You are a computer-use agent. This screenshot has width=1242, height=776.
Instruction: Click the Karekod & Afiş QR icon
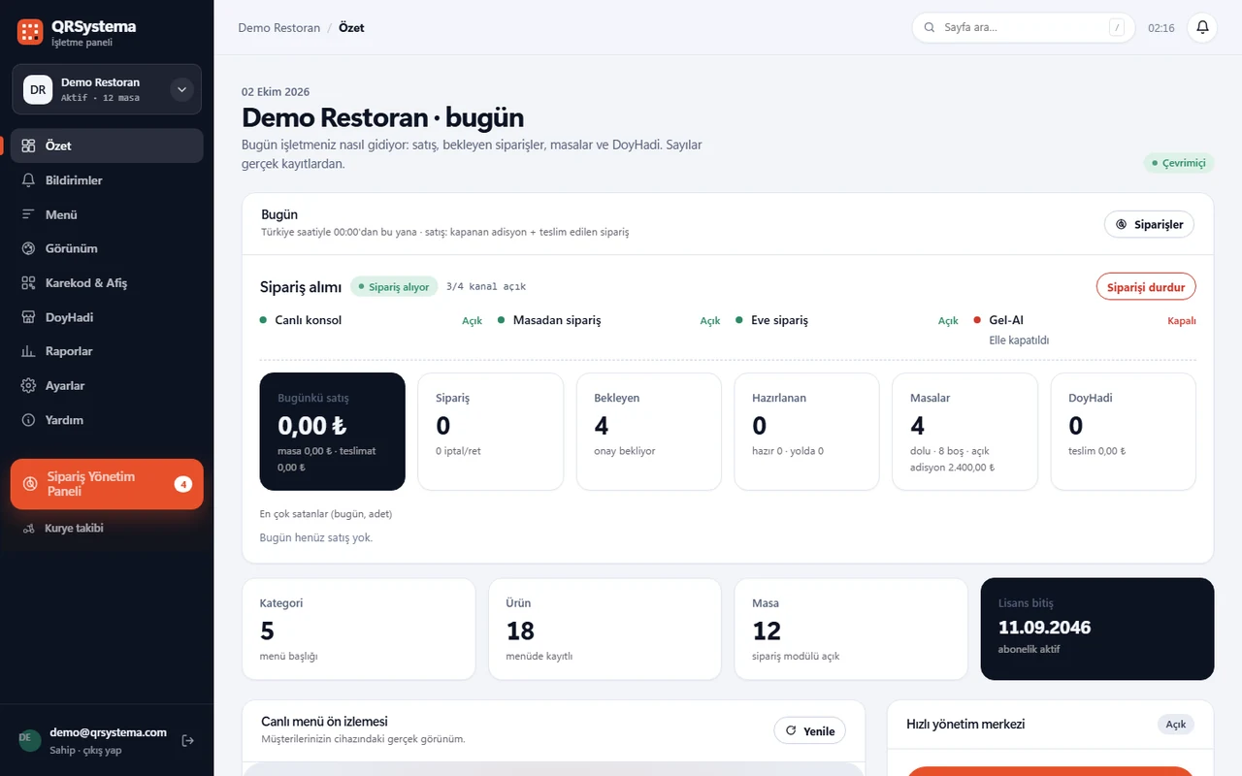(28, 283)
